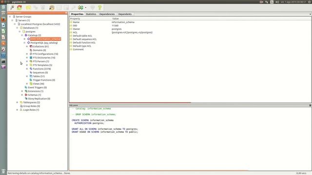
Task: Click the plugins puzzle icon
Action: (80, 8)
